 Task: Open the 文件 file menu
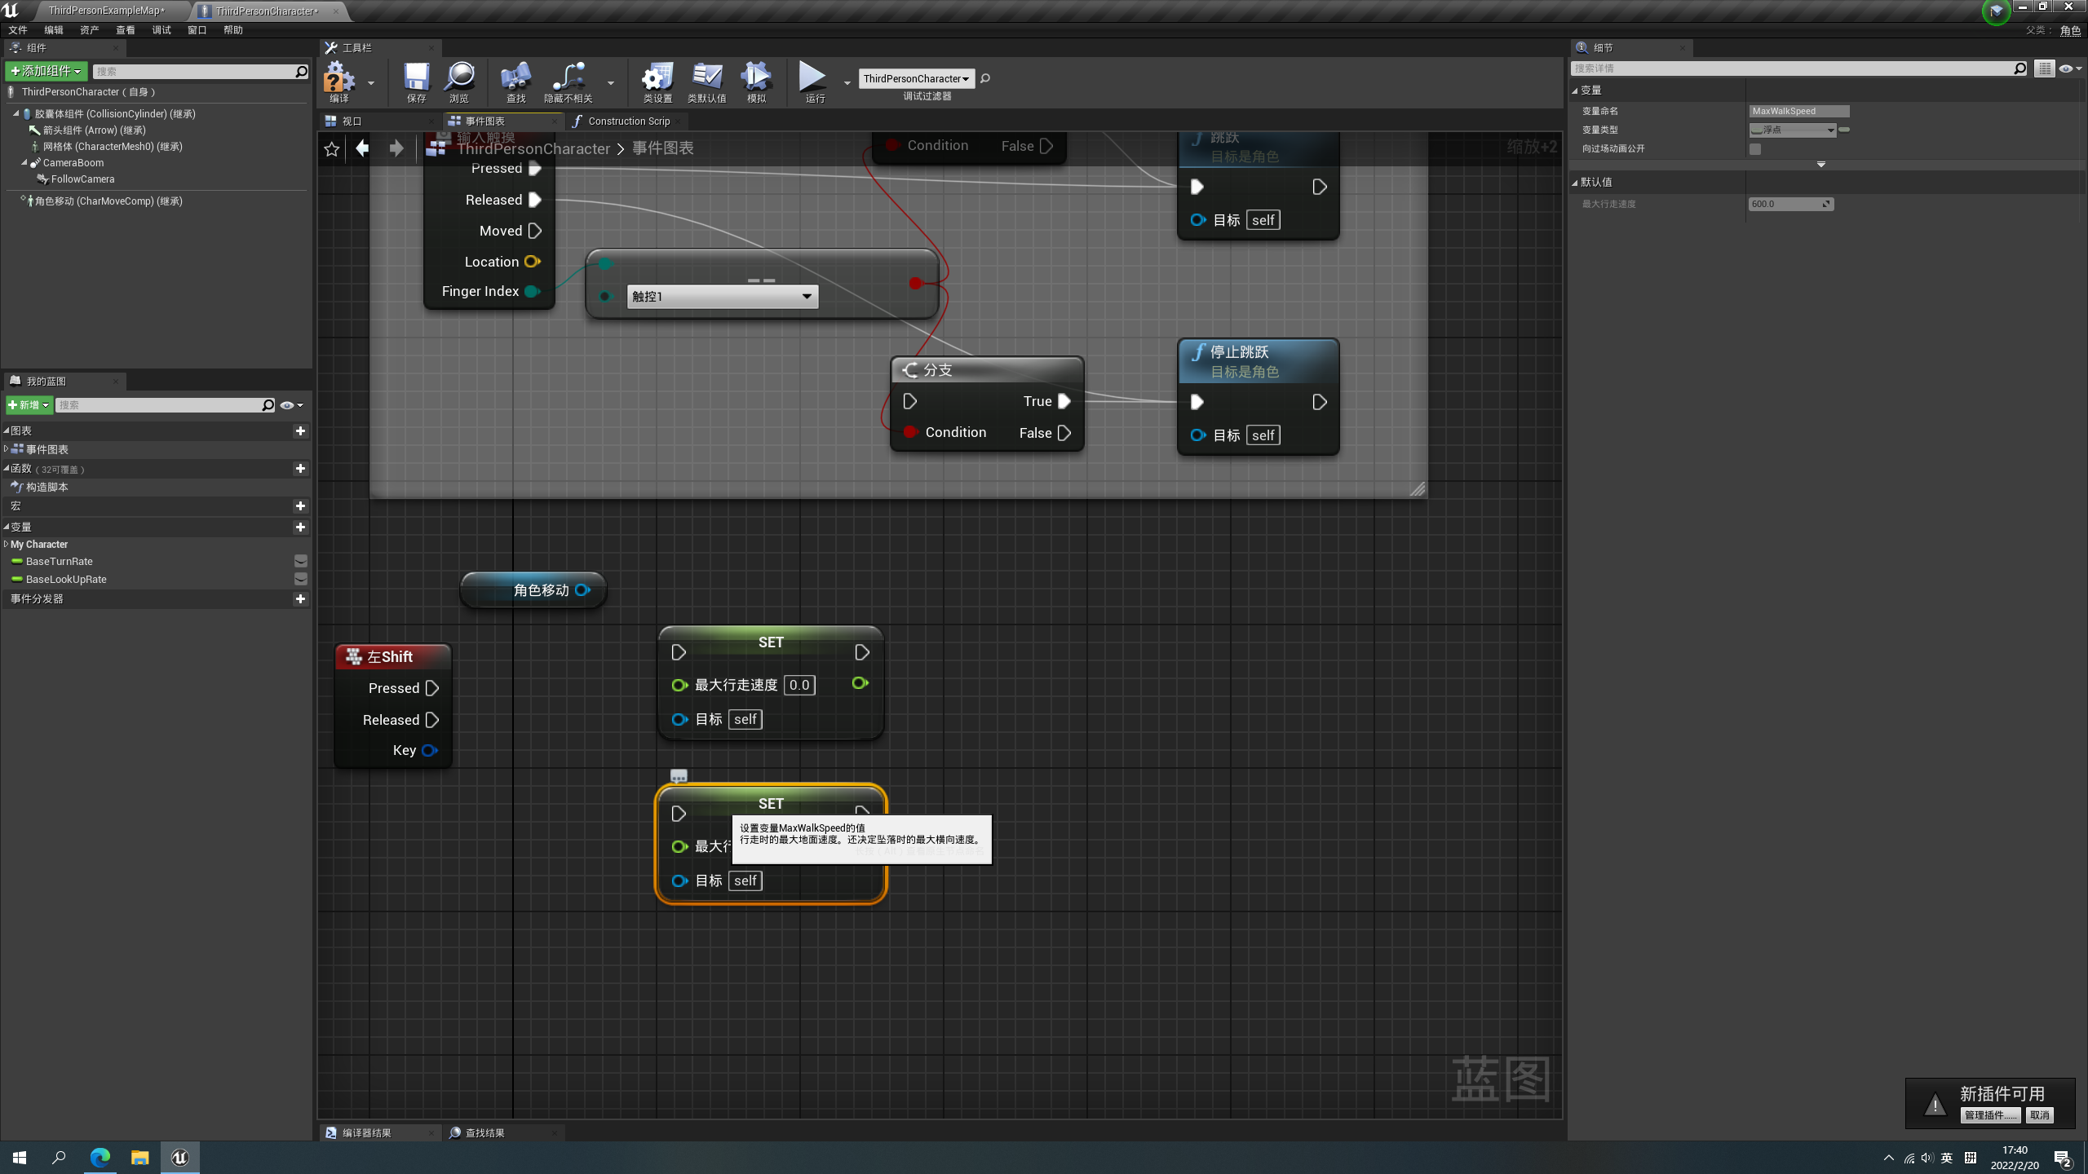(18, 30)
